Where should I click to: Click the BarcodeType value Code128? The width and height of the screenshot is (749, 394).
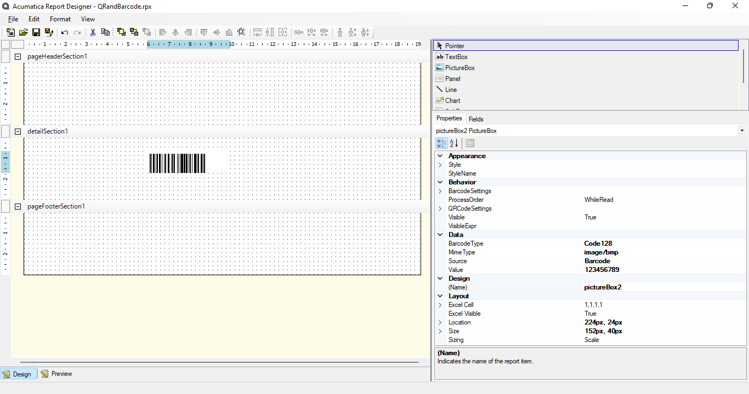pyautogui.click(x=664, y=244)
